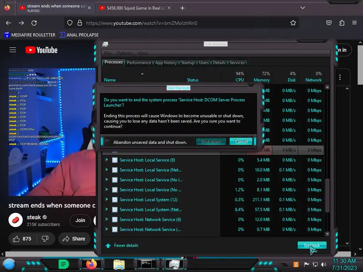Open a new browser tab with plus
The image size is (363, 272).
point(183,8)
